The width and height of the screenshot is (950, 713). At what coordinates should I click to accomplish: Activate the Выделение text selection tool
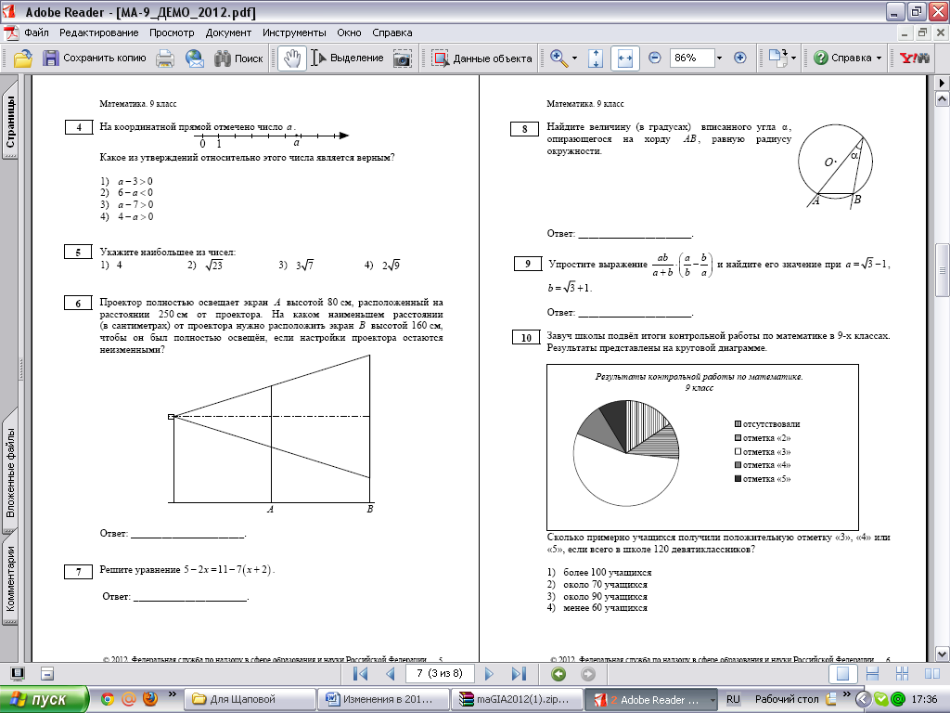[348, 58]
